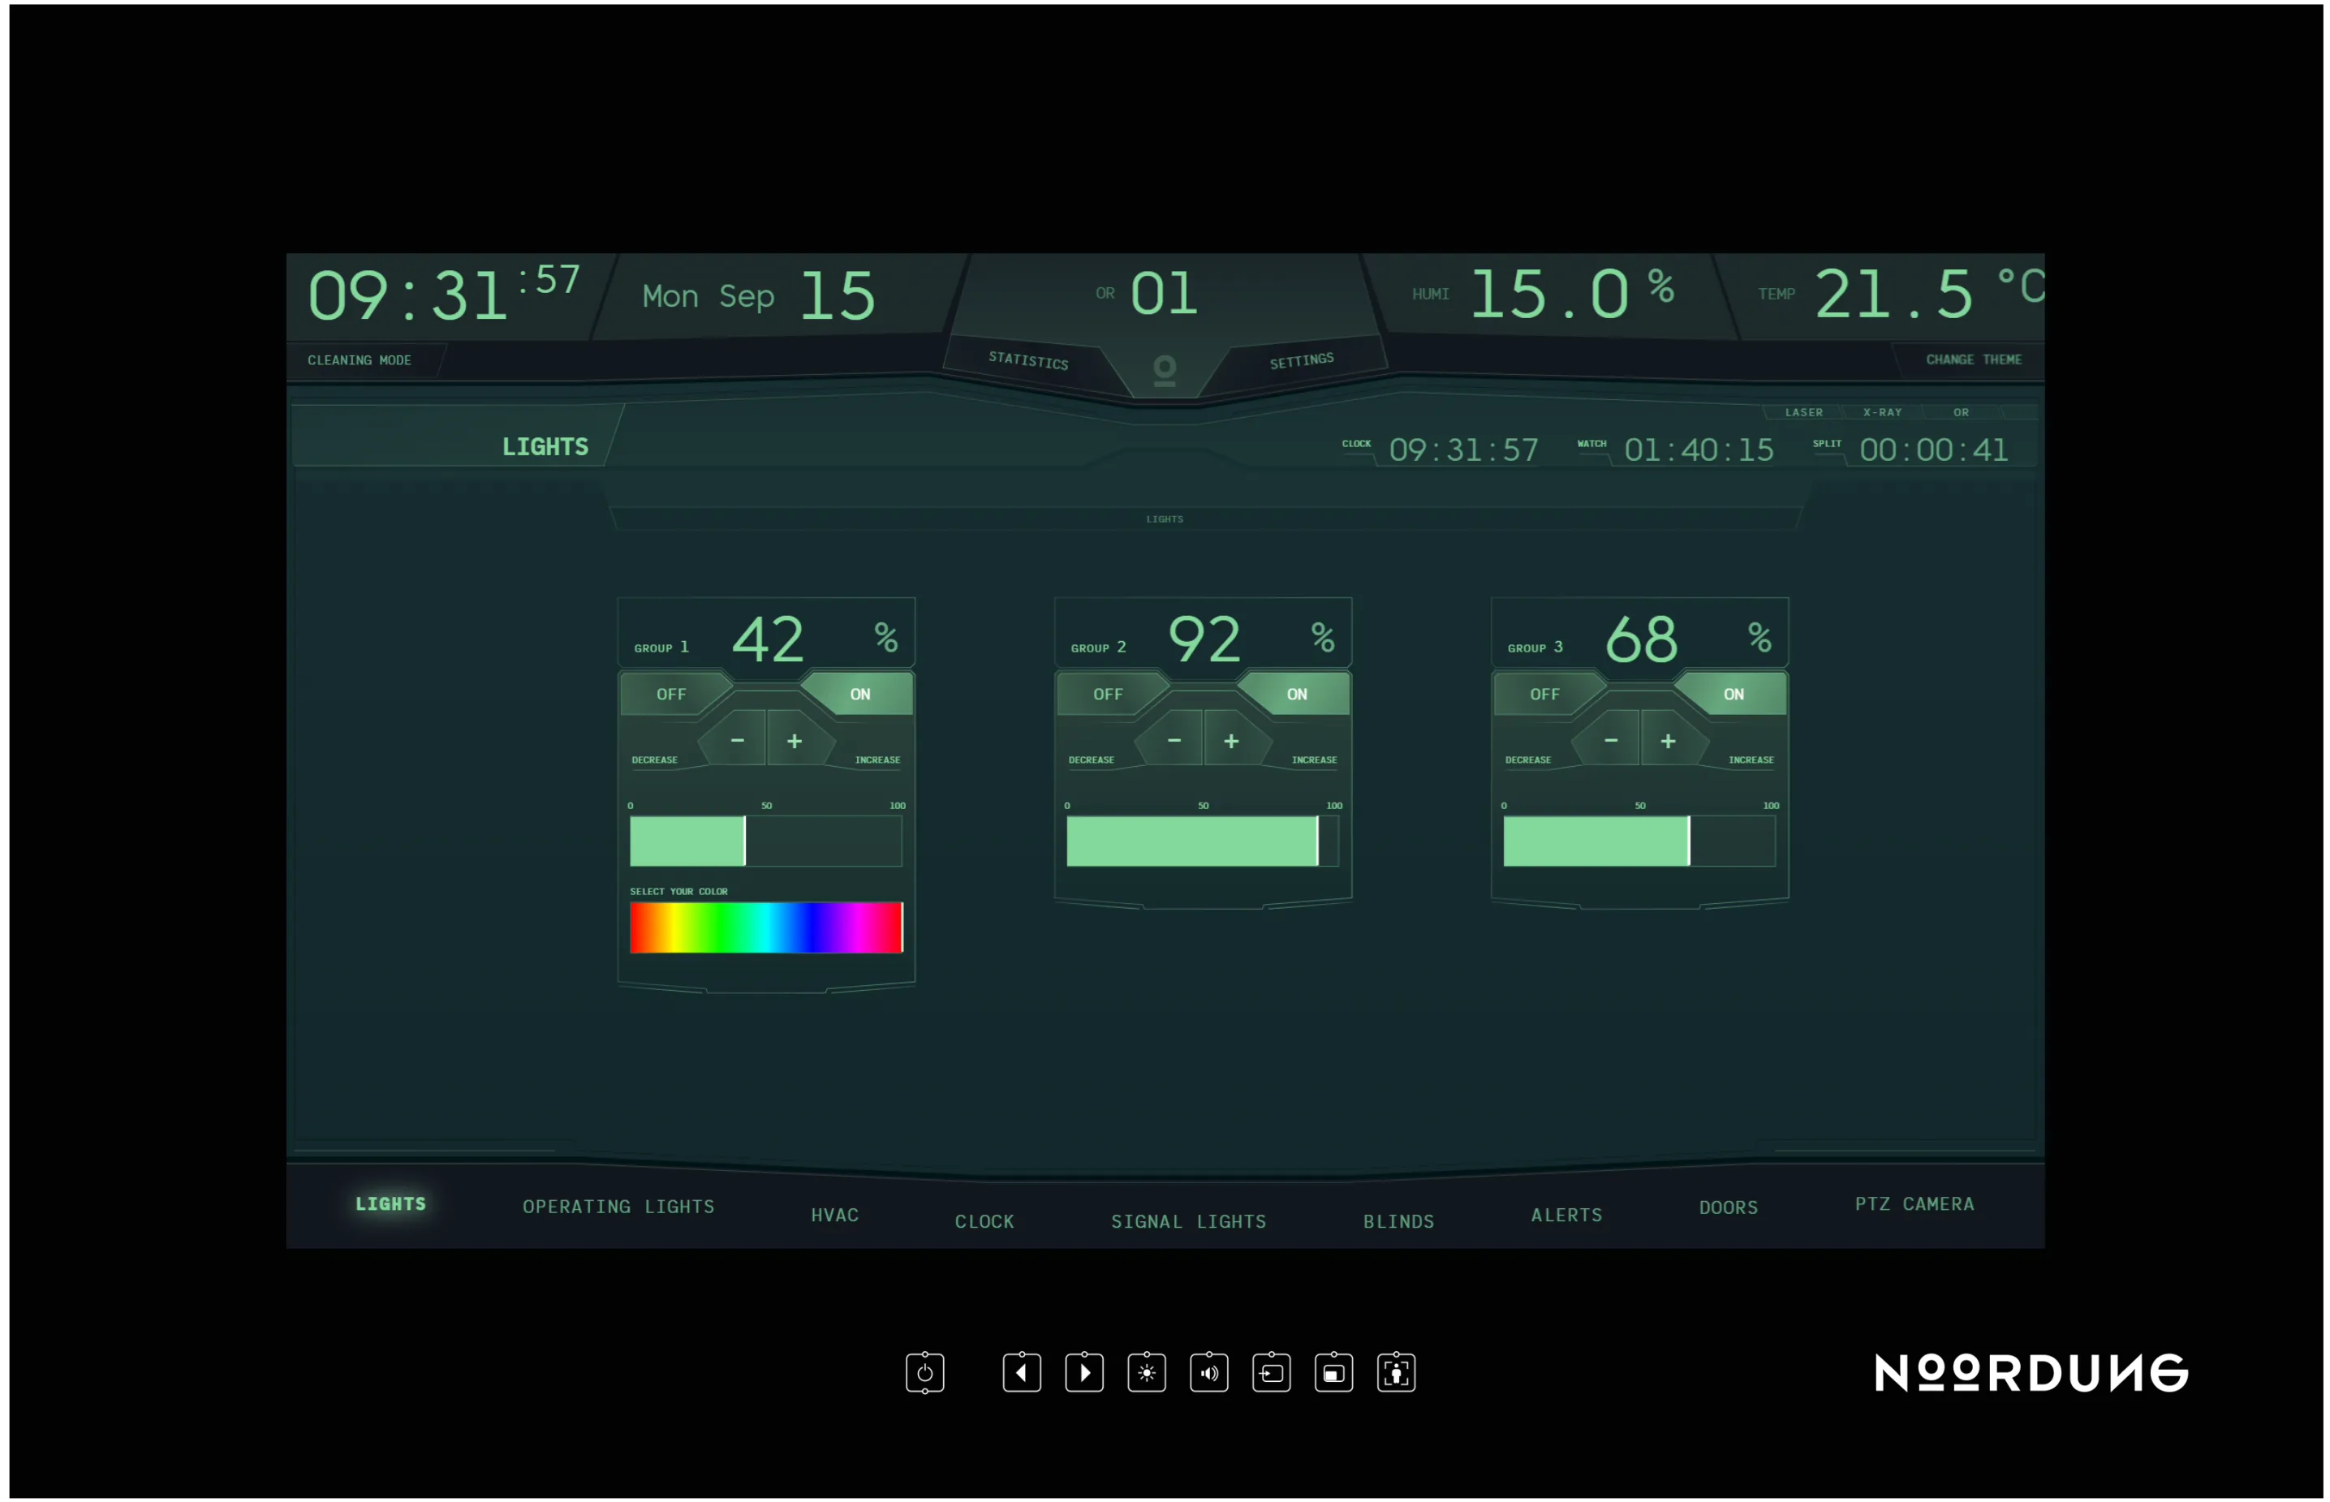Click the right arrow monitor button
This screenshot has height=1502, width=2330.
coord(1083,1373)
